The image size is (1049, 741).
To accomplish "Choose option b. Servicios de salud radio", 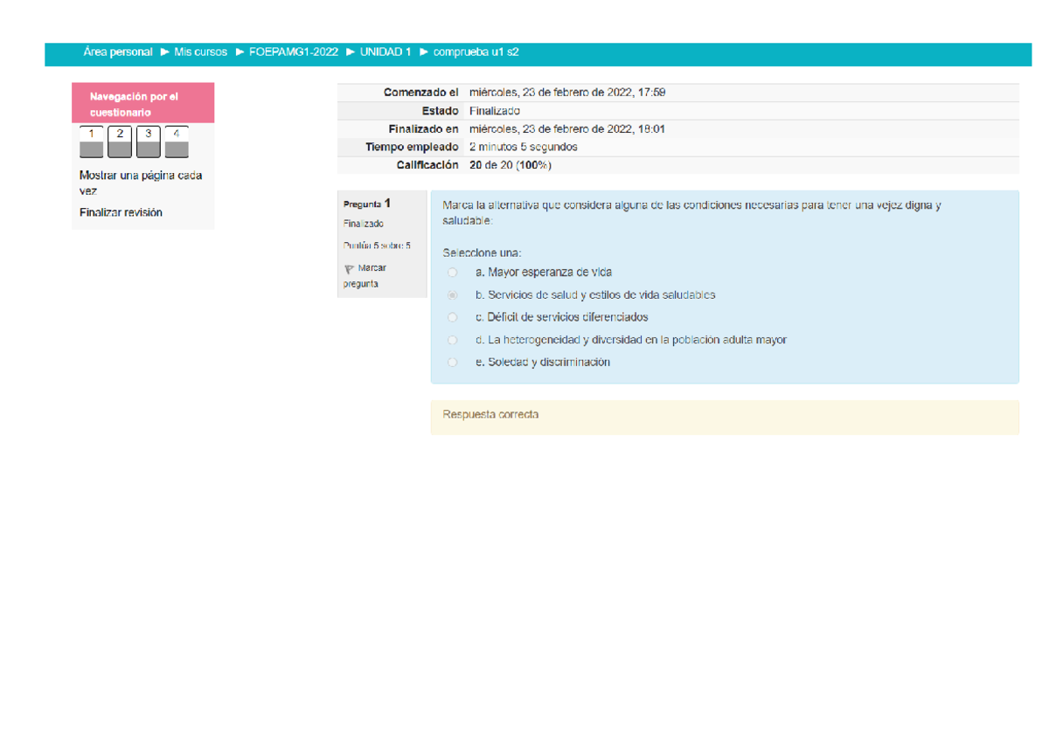I will 452,295.
